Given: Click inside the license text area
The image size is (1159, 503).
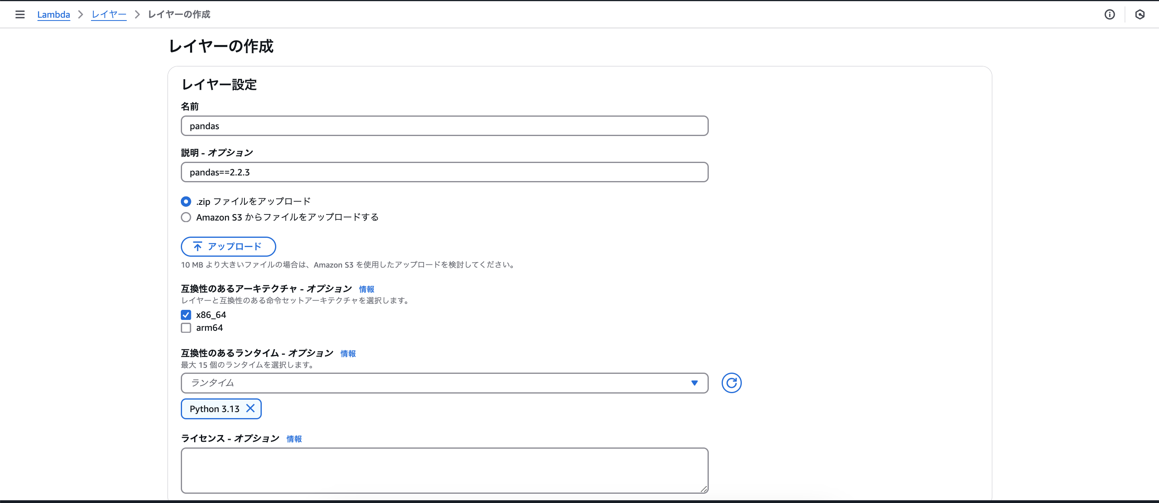Looking at the screenshot, I should coord(445,470).
